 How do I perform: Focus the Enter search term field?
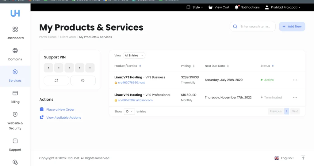coord(253,27)
